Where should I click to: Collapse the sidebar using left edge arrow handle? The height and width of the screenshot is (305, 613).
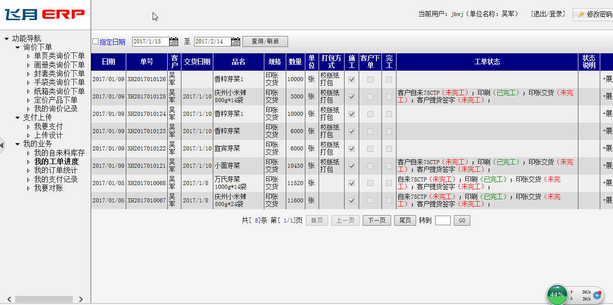coord(2,145)
